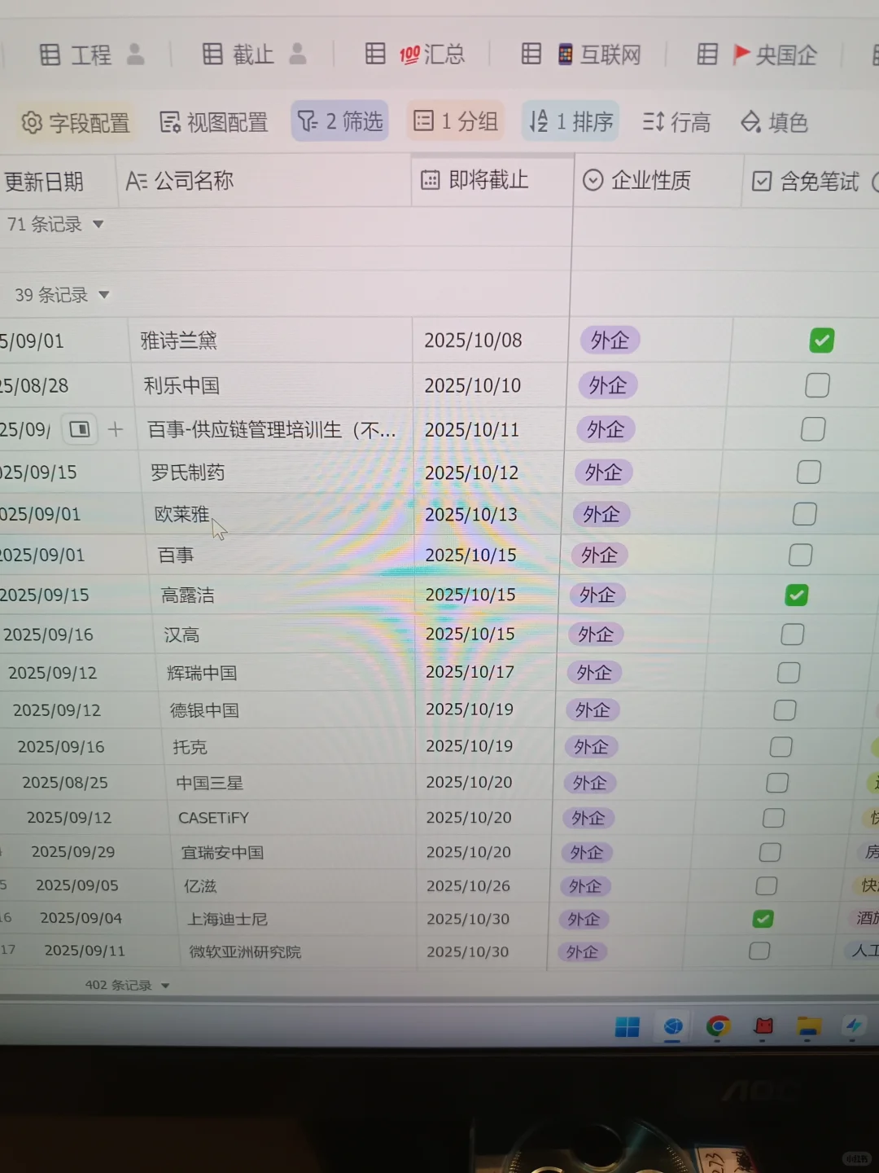Screen dimensions: 879x1173
Task: Open the red taskbar app icon
Action: click(763, 1026)
